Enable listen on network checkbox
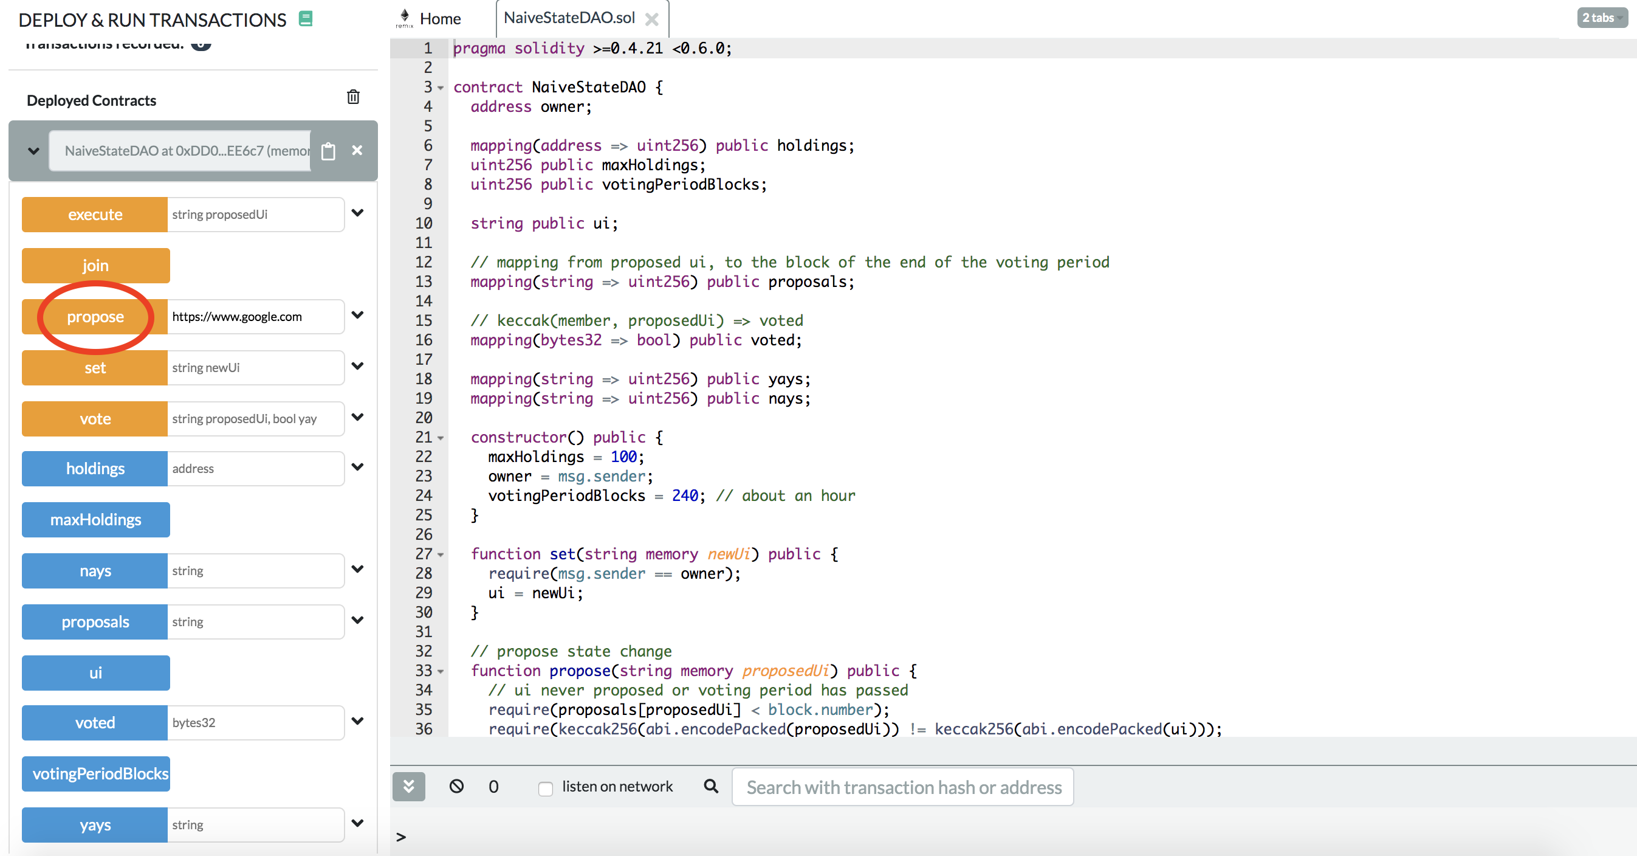 click(x=544, y=788)
